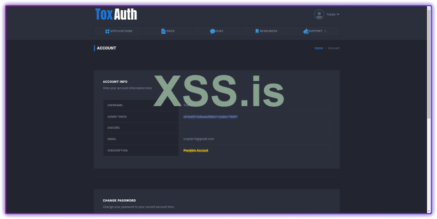Click the Account breadcrumb text
This screenshot has width=437, height=219.
pyautogui.click(x=333, y=48)
